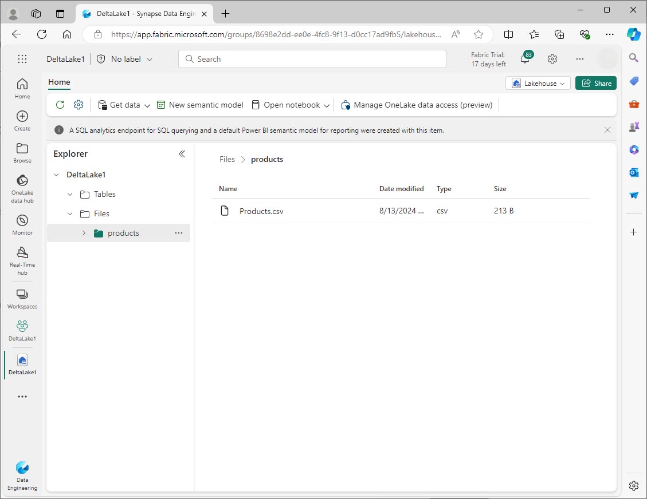This screenshot has width=647, height=499.
Task: Click the refresh icon in lakehouse toolbar
Action: [60, 105]
